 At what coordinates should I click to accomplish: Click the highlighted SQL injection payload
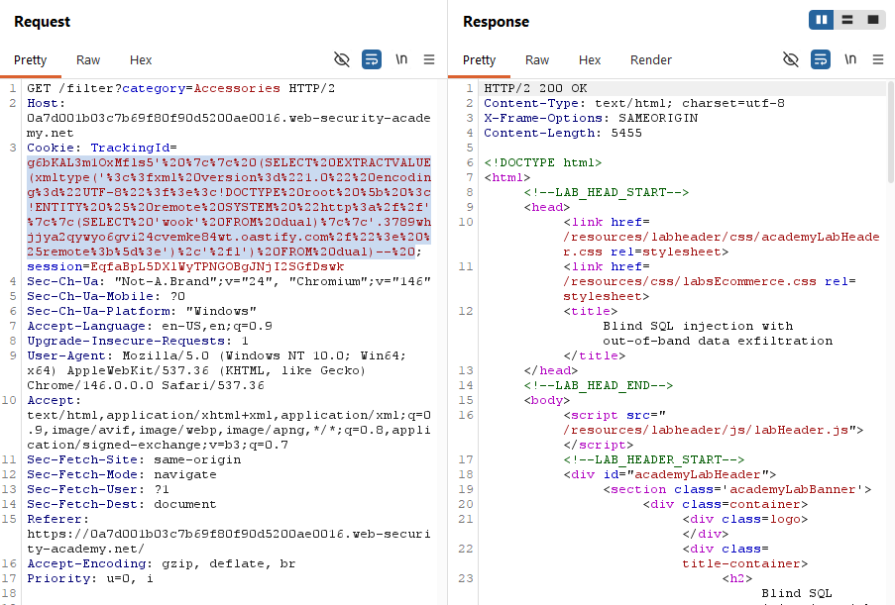click(228, 207)
